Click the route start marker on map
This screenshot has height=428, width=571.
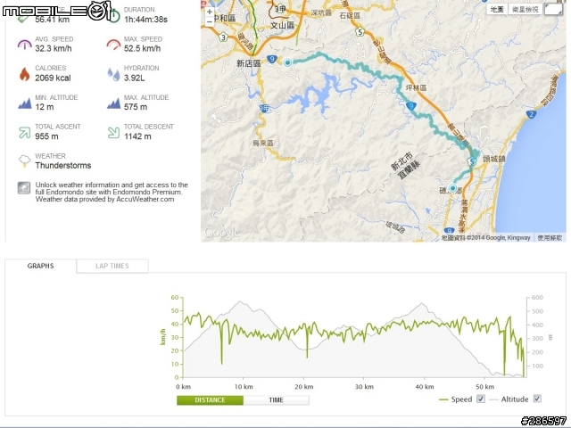coord(288,62)
